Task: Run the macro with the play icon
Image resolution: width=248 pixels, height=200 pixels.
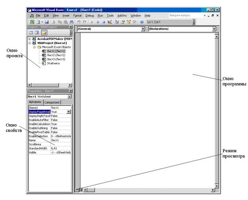Action: click(92, 22)
